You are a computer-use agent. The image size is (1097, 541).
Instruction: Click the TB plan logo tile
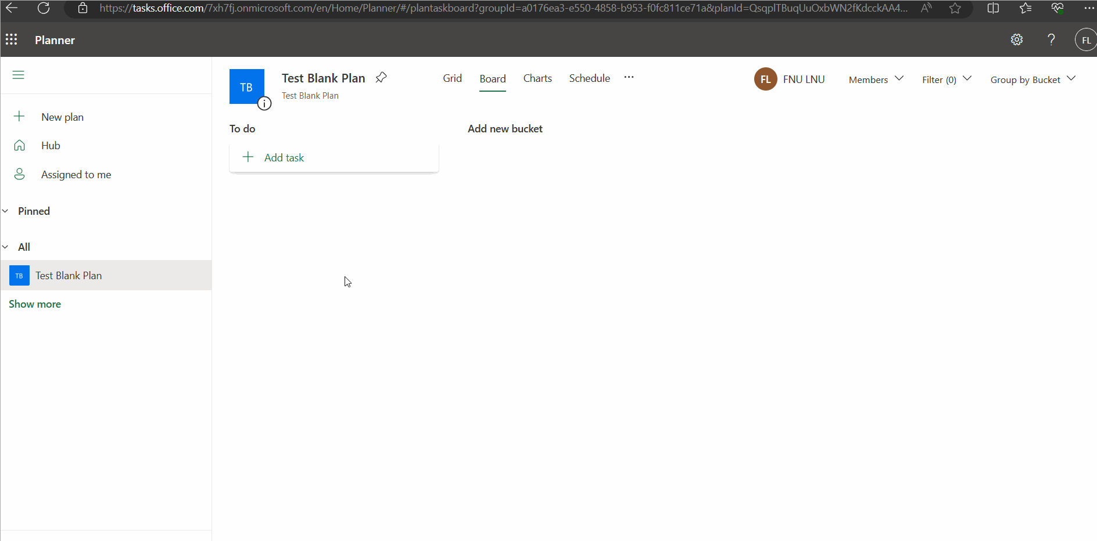(x=247, y=86)
